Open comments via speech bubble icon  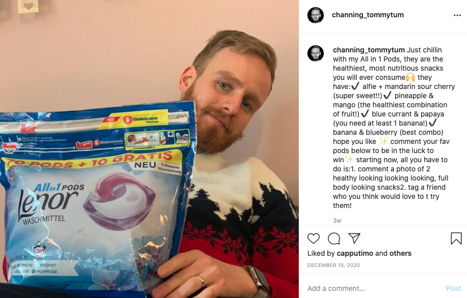coord(334,239)
